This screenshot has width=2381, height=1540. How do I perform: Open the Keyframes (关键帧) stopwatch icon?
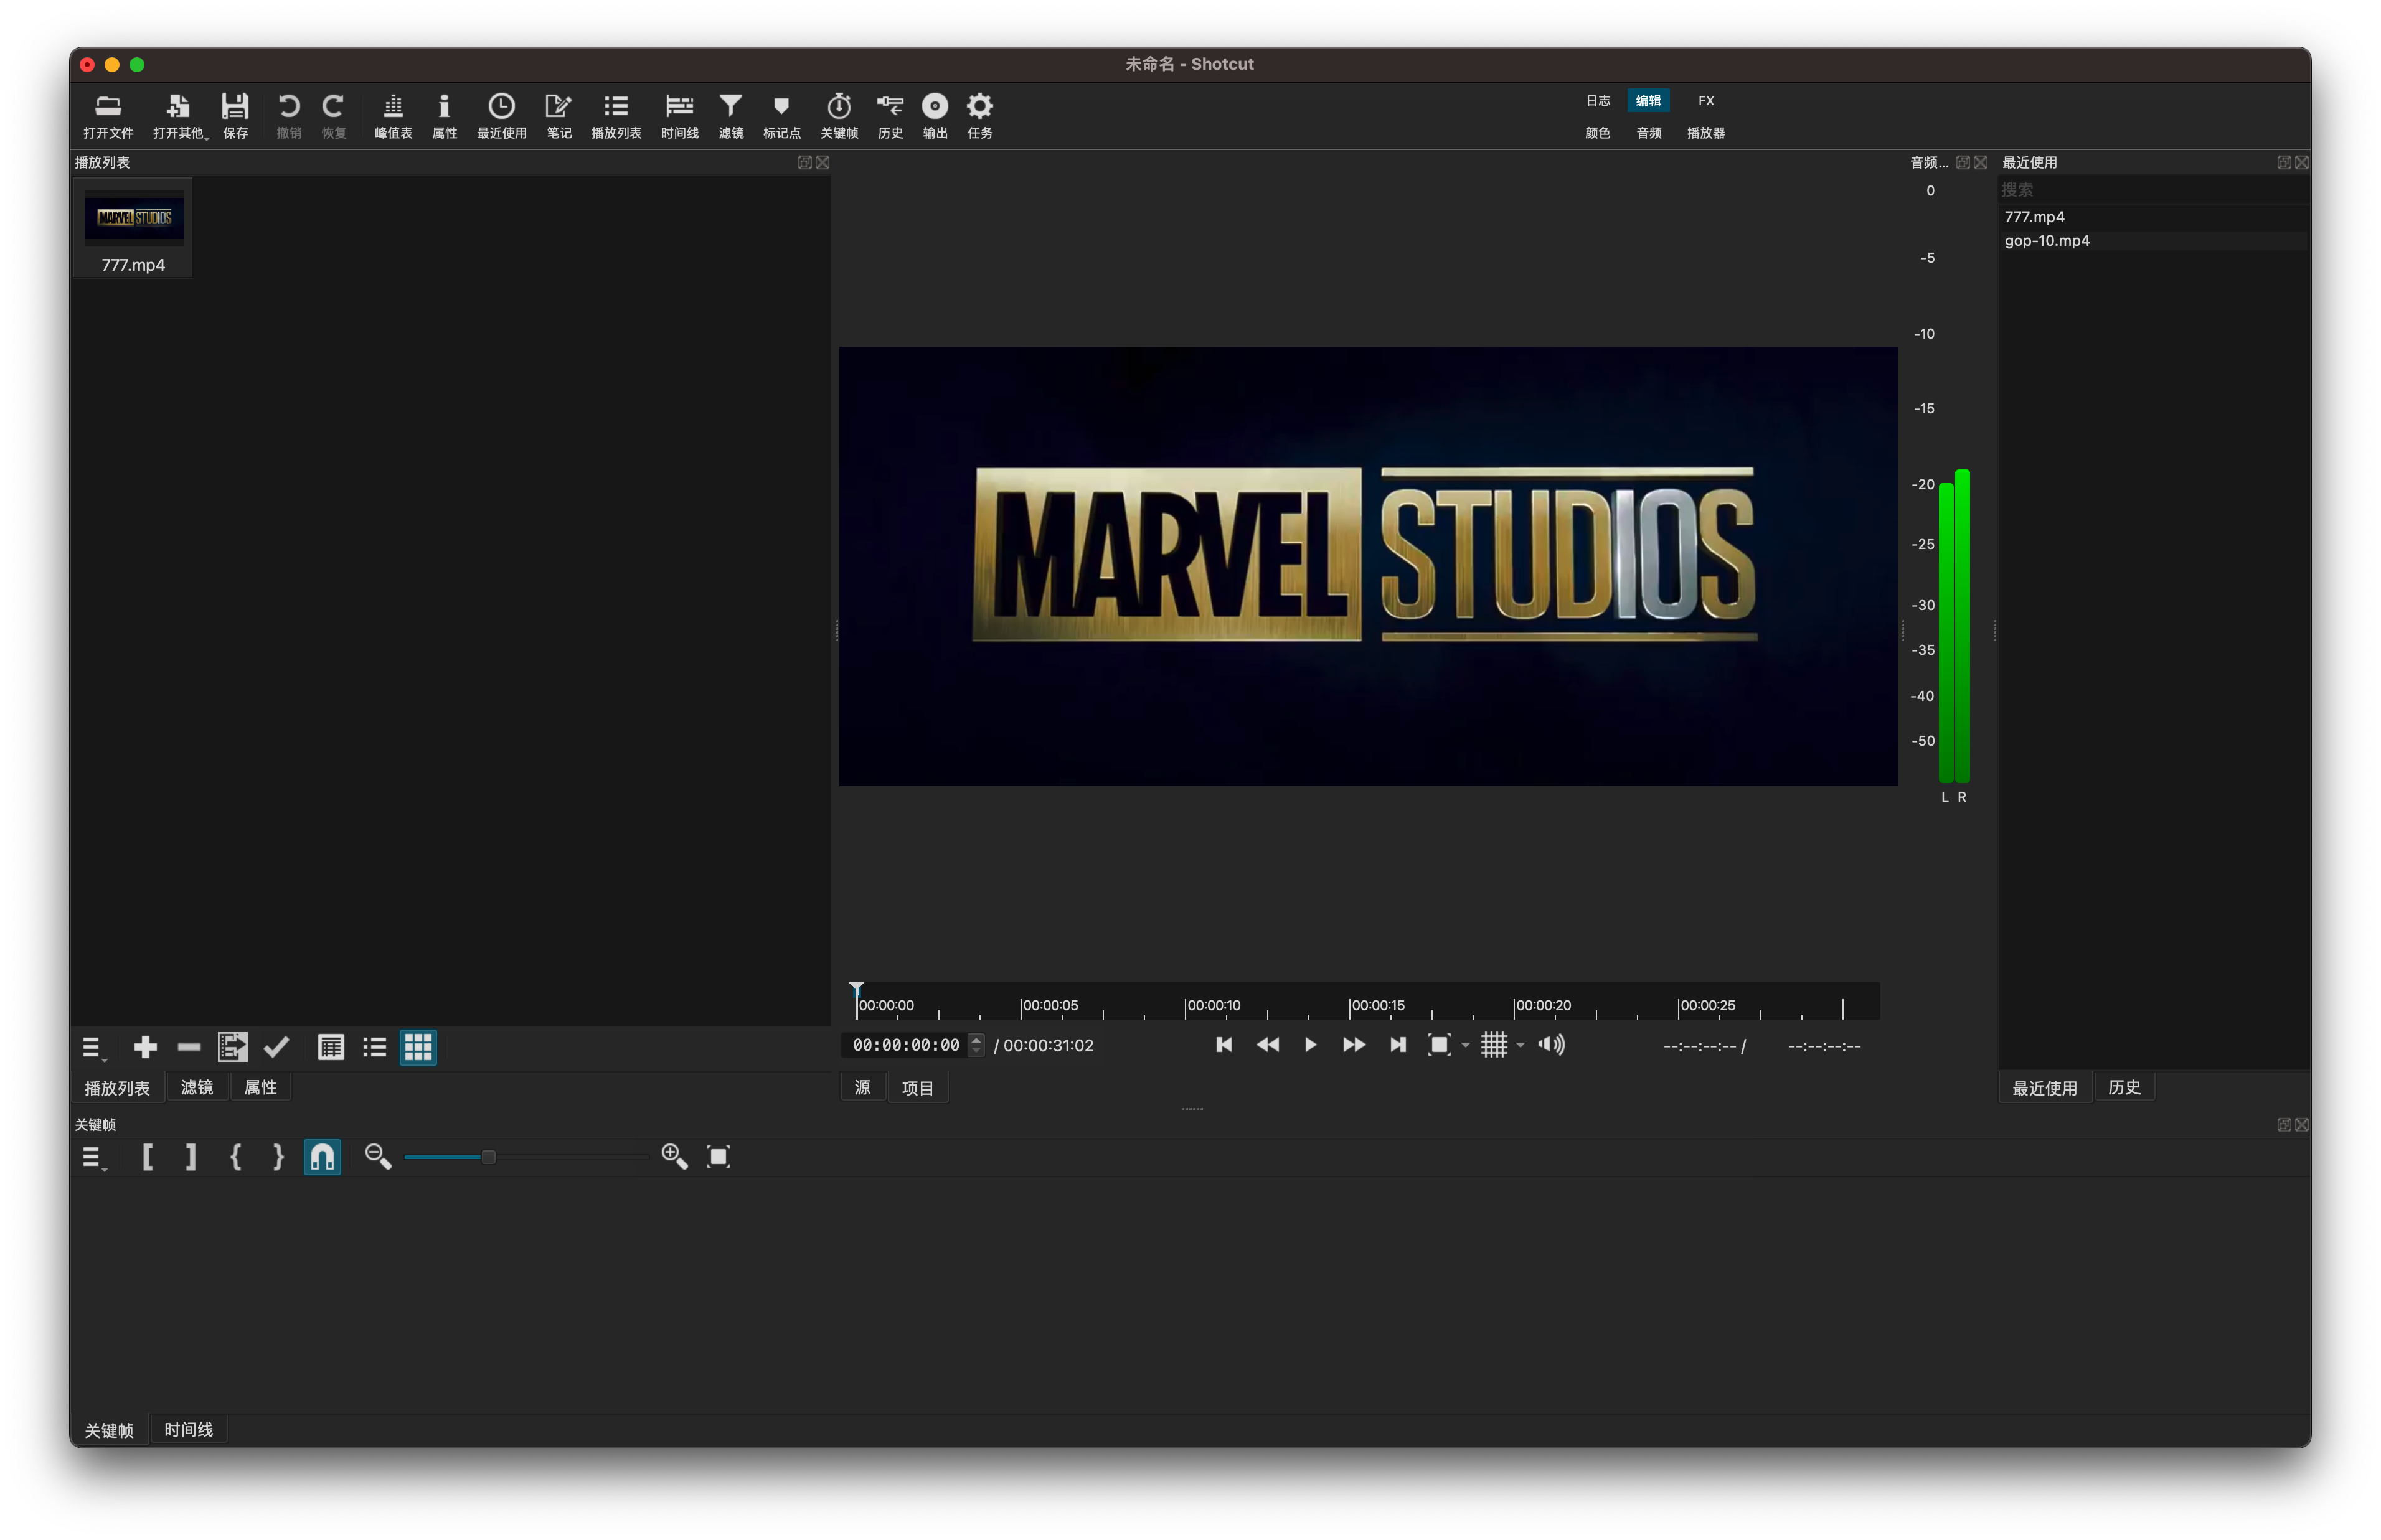839,115
